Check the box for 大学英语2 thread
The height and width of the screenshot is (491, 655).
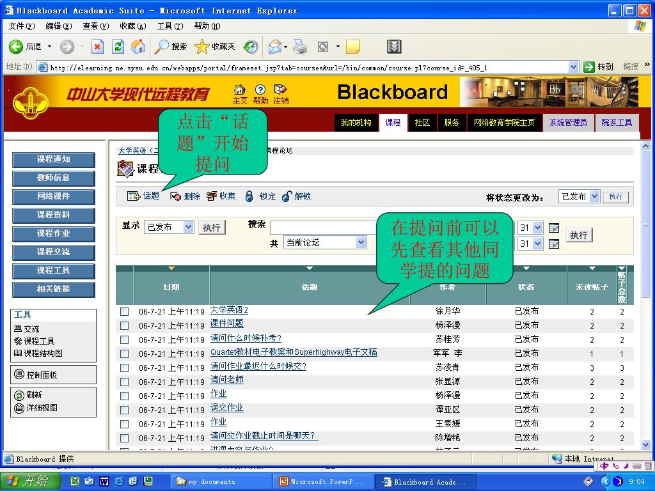pyautogui.click(x=125, y=311)
